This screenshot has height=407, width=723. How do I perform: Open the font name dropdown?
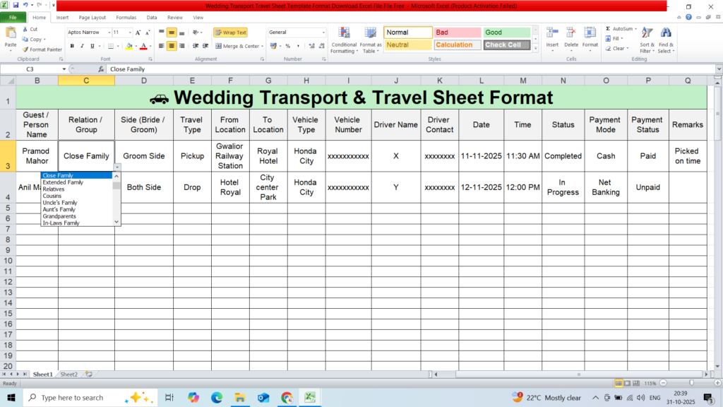pos(109,33)
